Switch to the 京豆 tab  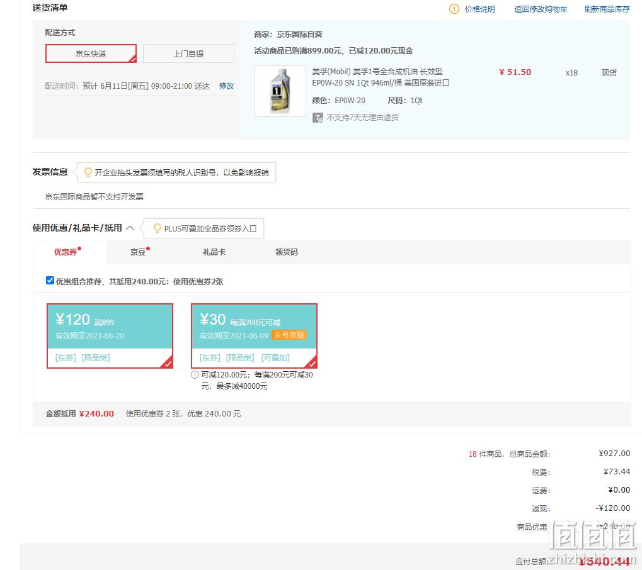point(138,252)
